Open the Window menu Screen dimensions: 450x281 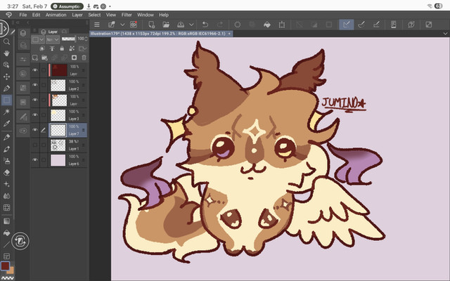pos(146,15)
